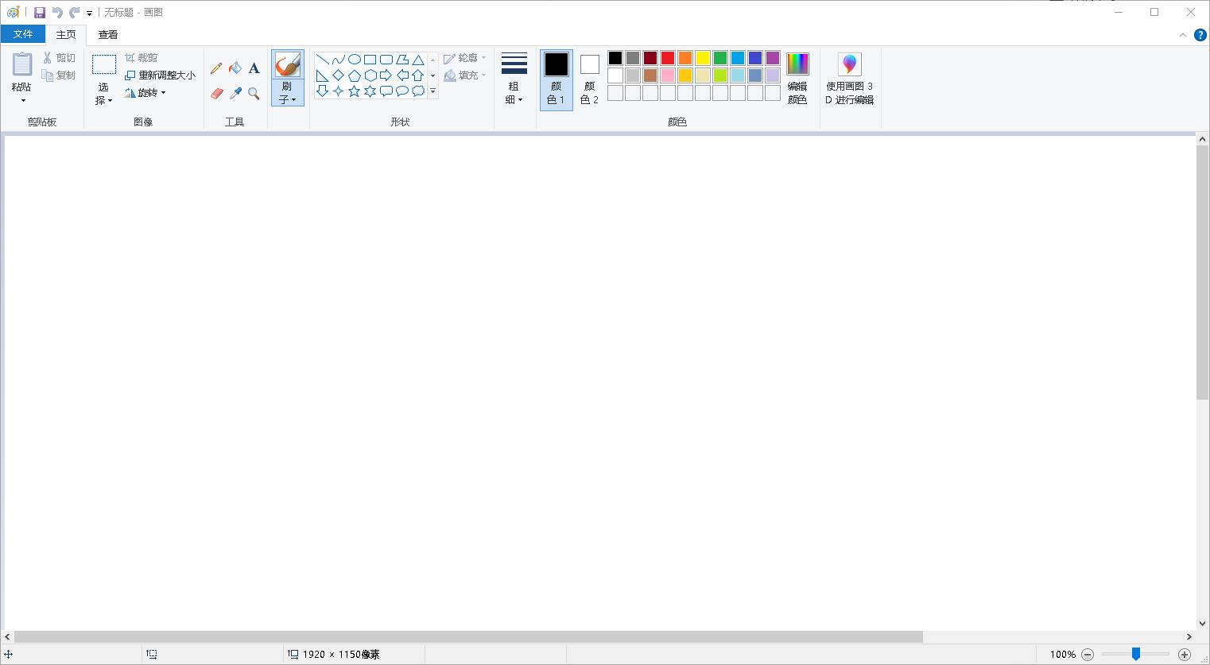Switch to the 查看 view tab
Viewport: 1210px width, 665px height.
(x=108, y=35)
